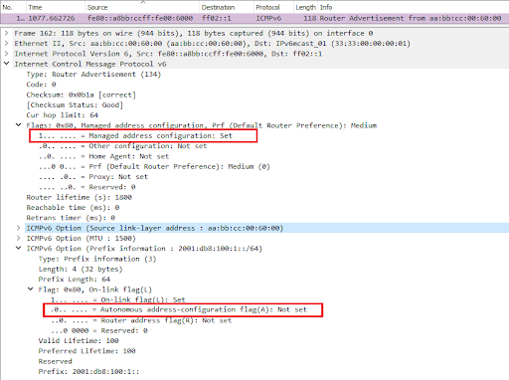The height and width of the screenshot is (380, 509).
Task: Select the Router Advertisement packet row
Action: [254, 18]
